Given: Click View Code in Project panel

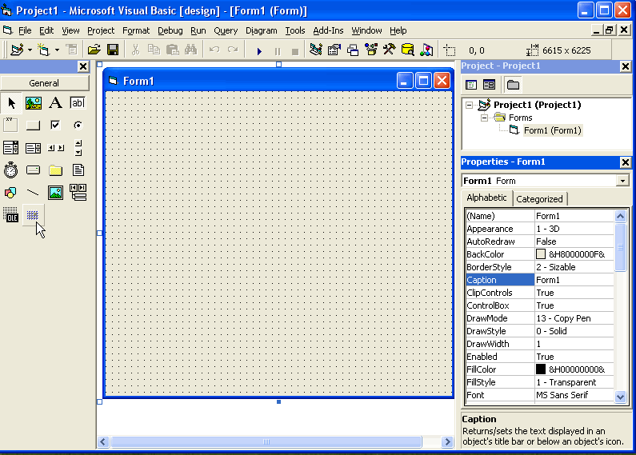Looking at the screenshot, I should tap(471, 85).
